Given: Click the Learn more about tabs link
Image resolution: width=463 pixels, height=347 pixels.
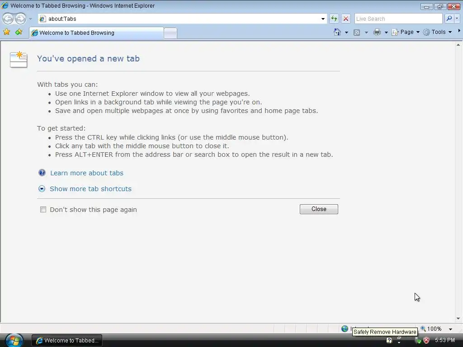Looking at the screenshot, I should [87, 173].
